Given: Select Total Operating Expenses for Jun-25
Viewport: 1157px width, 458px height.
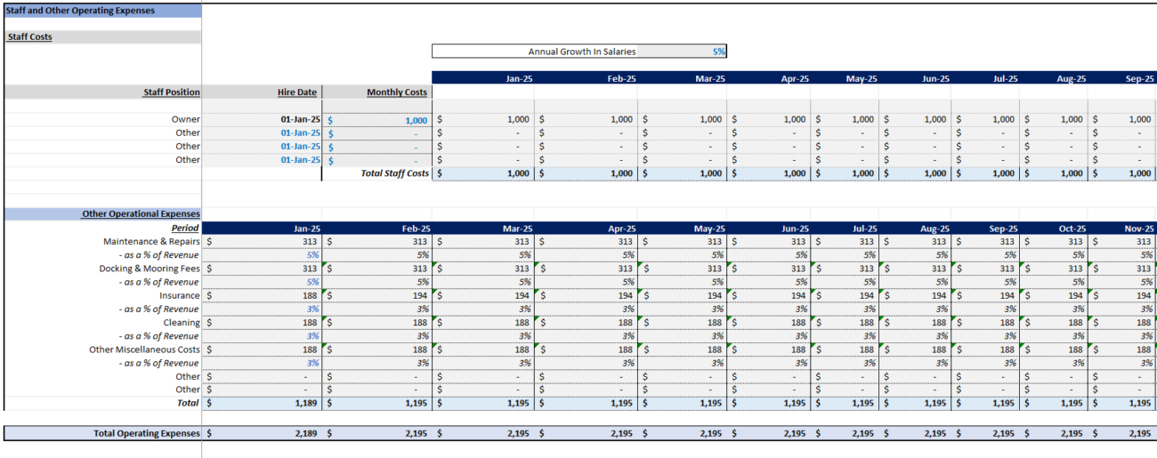Looking at the screenshot, I should coord(770,433).
